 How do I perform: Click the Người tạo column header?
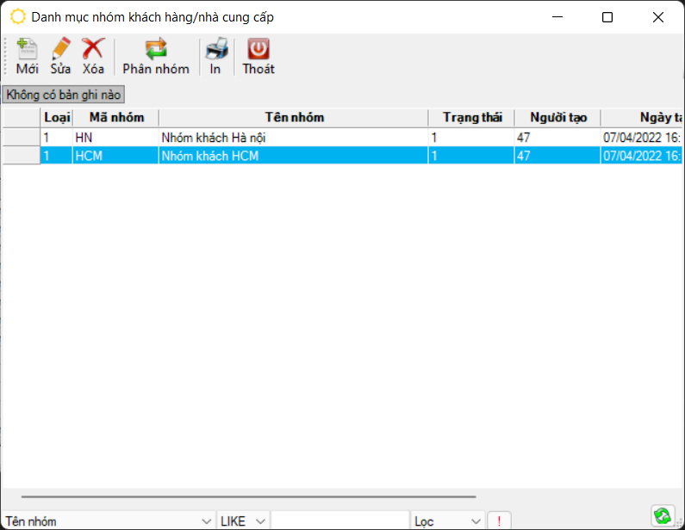[x=557, y=118]
